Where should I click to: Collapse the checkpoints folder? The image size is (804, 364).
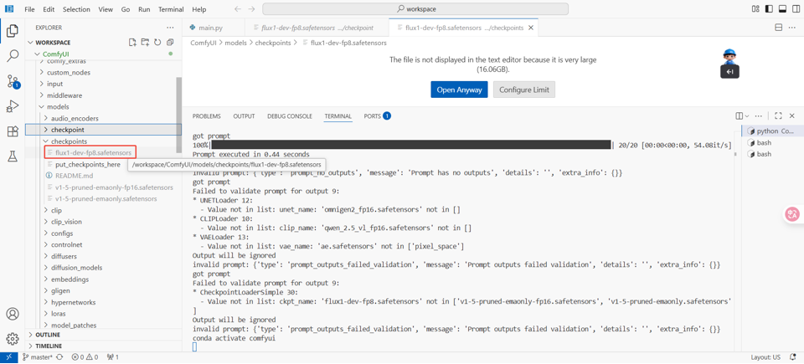(x=69, y=141)
